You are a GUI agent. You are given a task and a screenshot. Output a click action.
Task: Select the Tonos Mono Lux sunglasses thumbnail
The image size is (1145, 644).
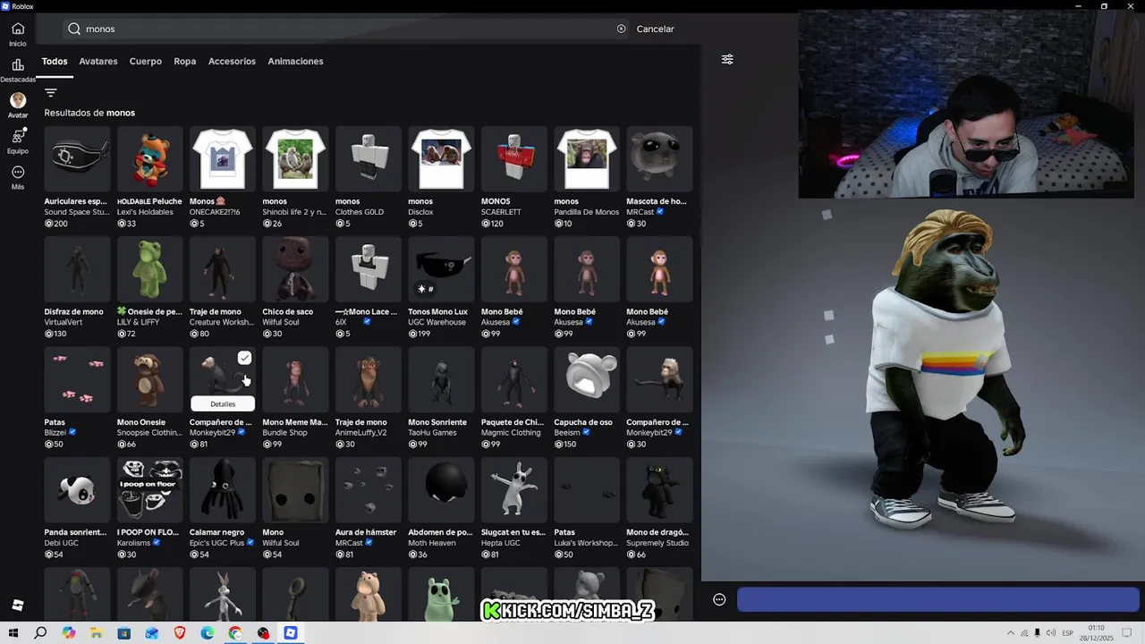(x=441, y=269)
